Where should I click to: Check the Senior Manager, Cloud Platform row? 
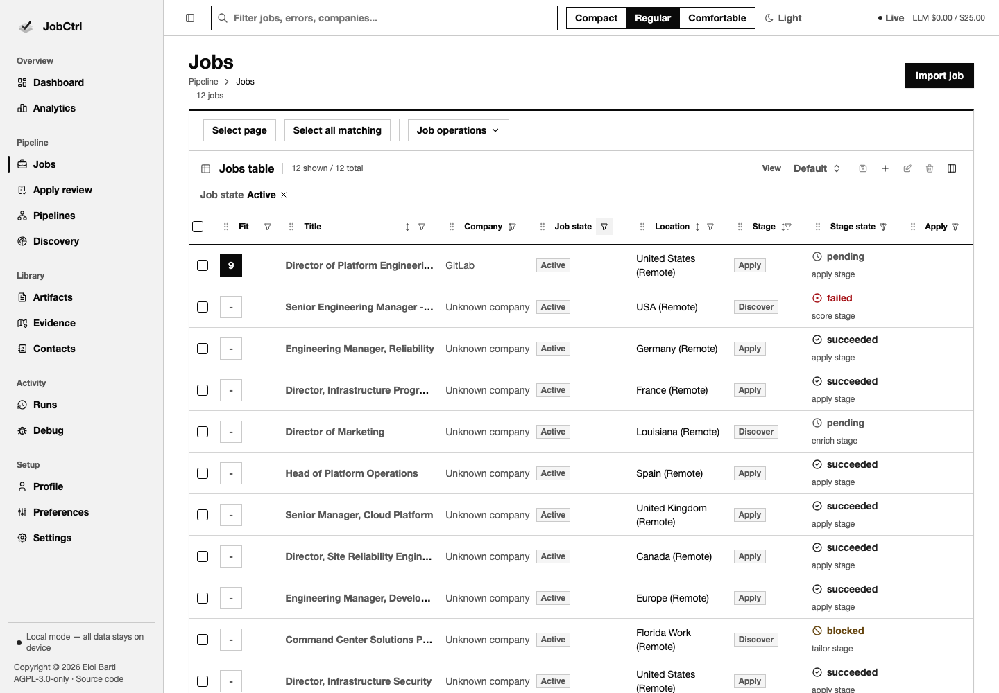click(x=203, y=515)
